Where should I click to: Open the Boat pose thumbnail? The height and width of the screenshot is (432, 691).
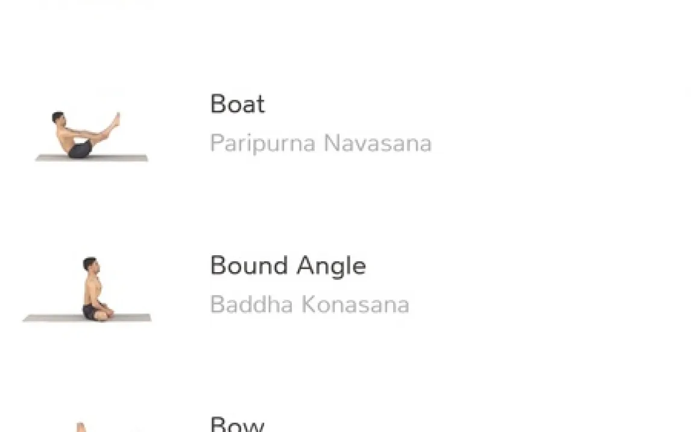click(x=90, y=136)
